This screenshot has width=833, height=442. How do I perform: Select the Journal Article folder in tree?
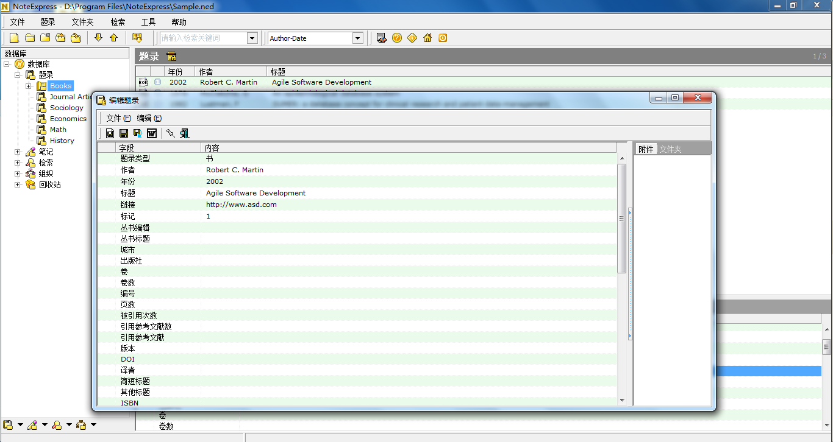click(x=70, y=97)
